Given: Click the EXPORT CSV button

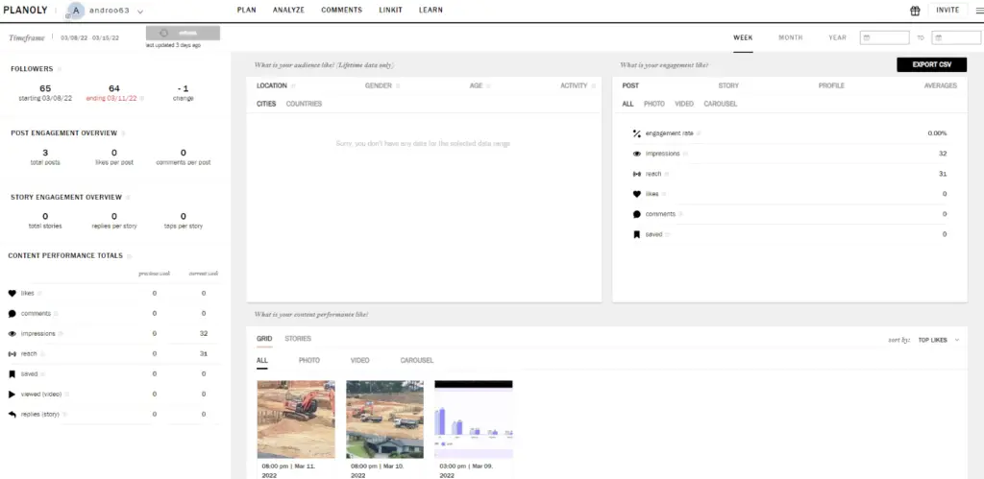Looking at the screenshot, I should 931,64.
